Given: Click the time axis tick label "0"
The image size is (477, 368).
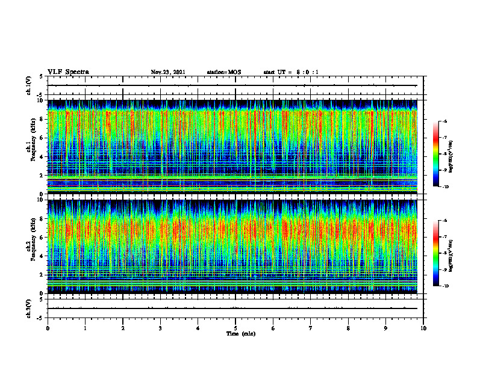Looking at the screenshot, I should click(x=48, y=328).
